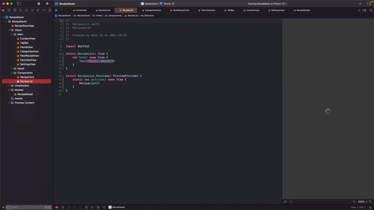The image size is (374, 210).
Task: Toggle breakpoints in debug bar
Action: (x=57, y=208)
